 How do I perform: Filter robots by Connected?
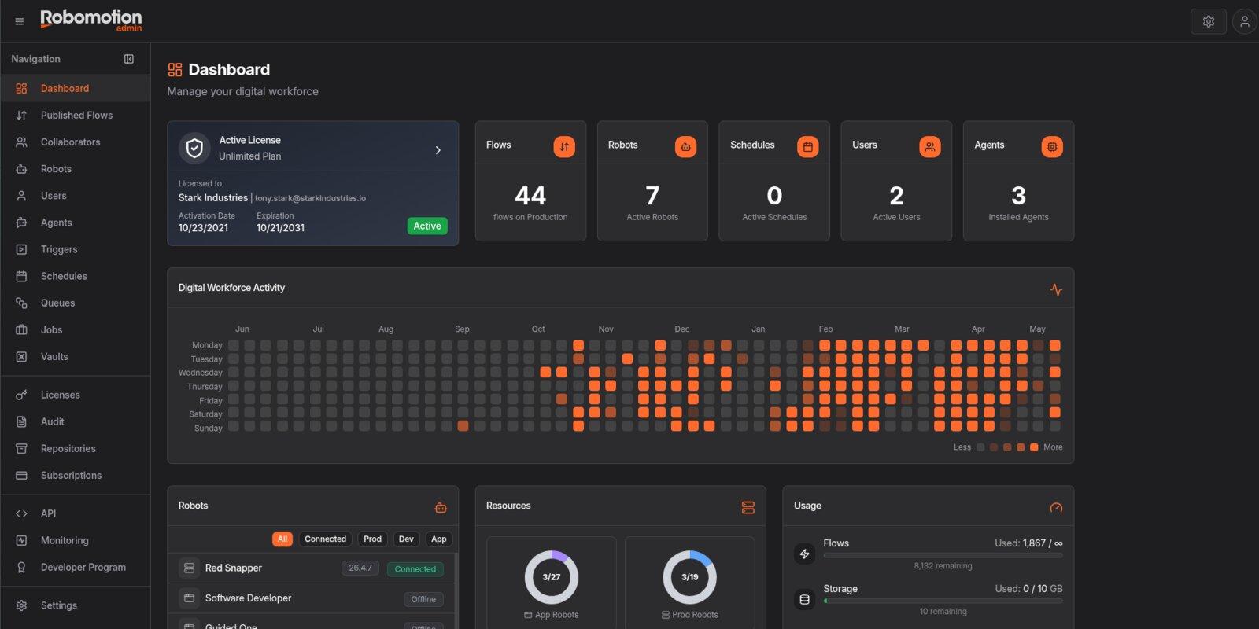(x=326, y=539)
